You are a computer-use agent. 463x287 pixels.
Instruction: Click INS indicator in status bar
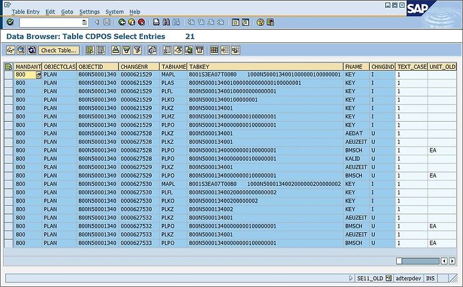pos(430,278)
